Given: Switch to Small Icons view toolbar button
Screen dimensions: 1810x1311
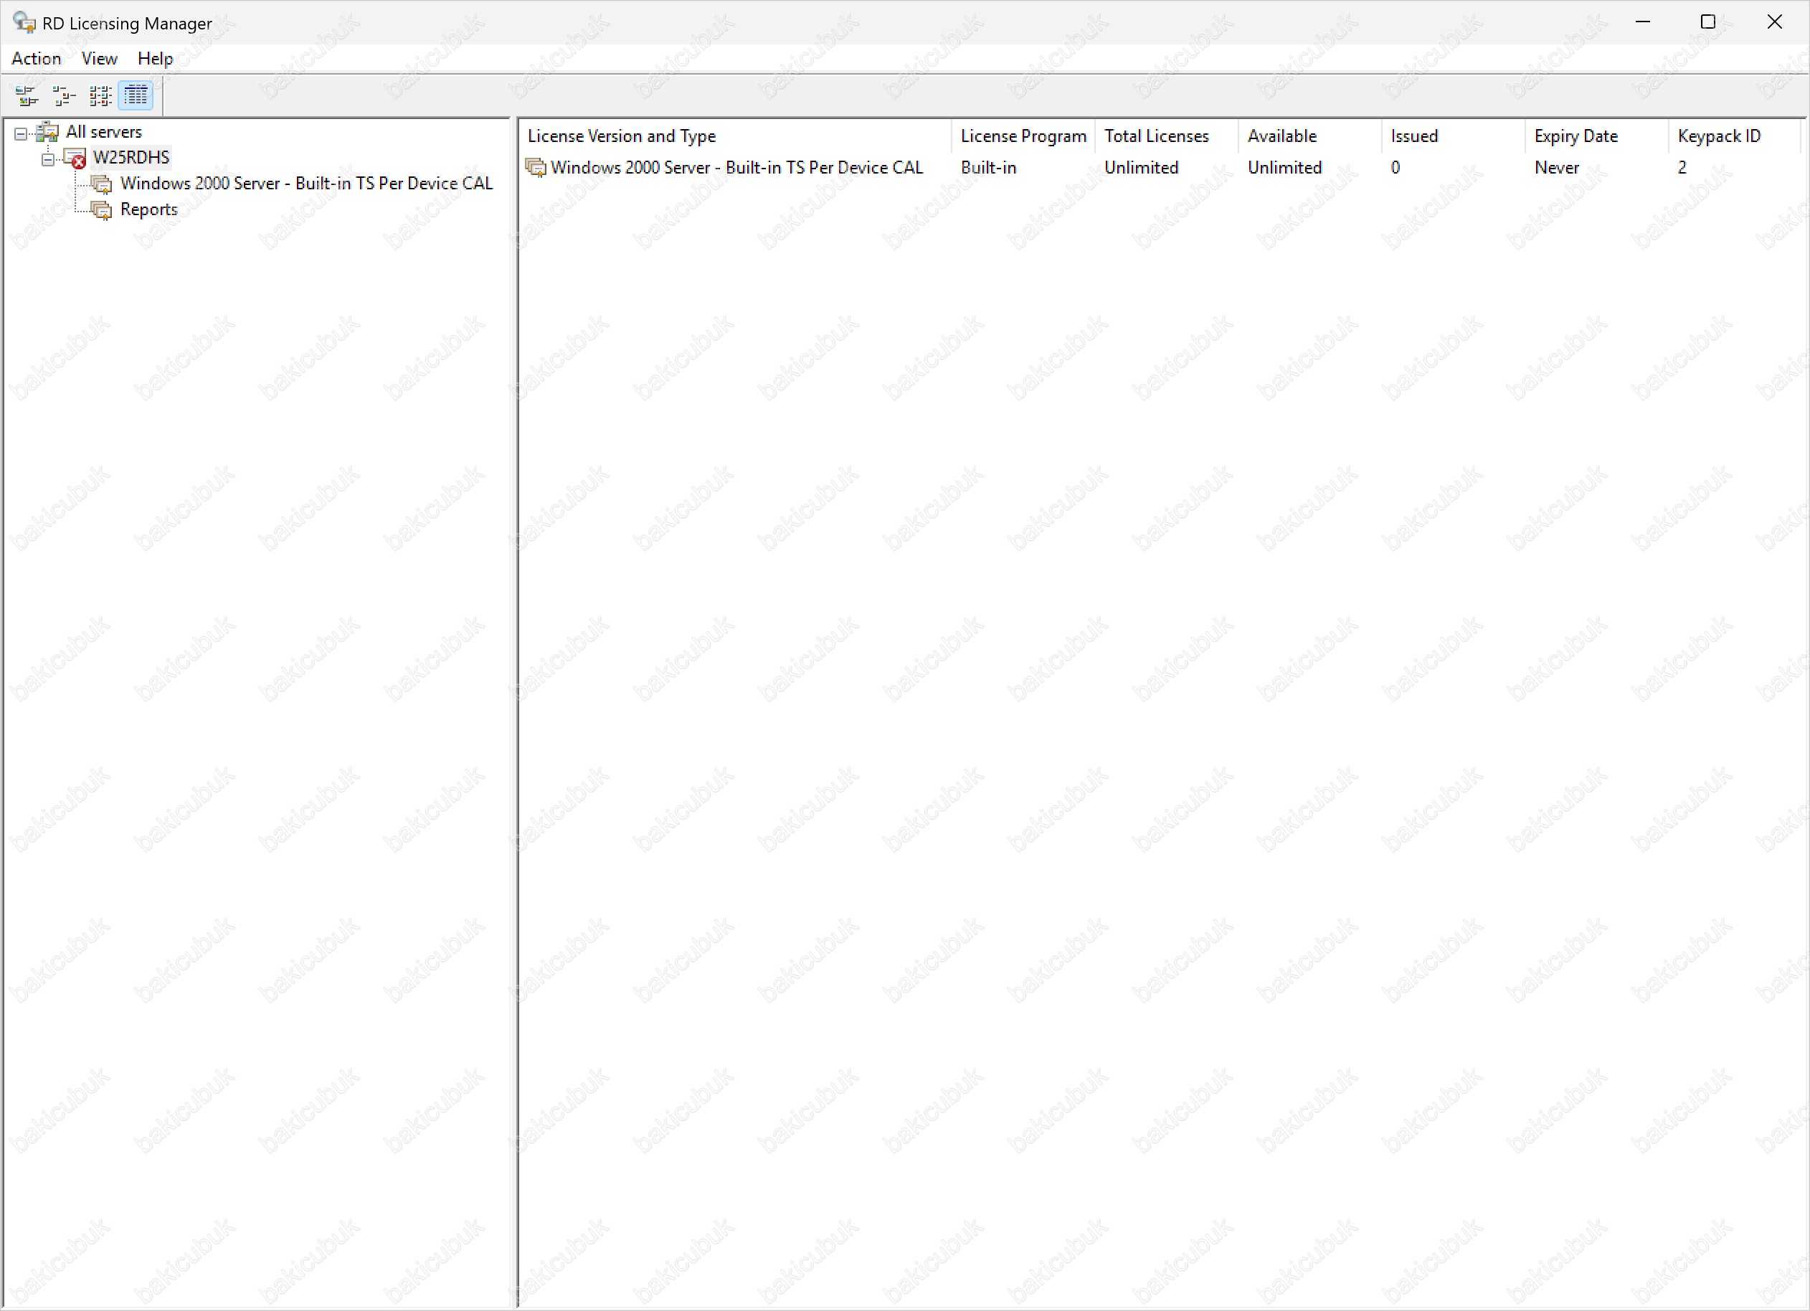Looking at the screenshot, I should click(x=63, y=96).
